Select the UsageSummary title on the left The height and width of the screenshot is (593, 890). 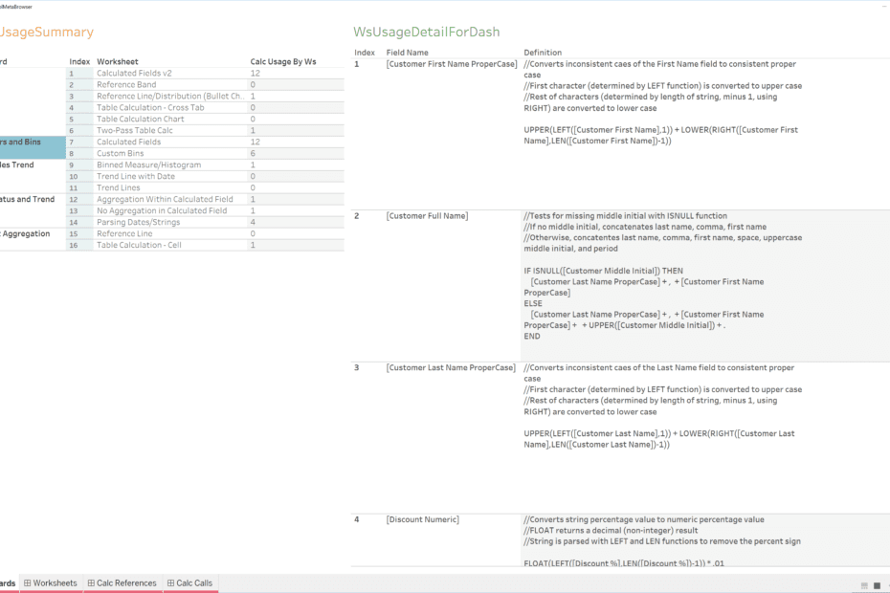click(x=47, y=32)
